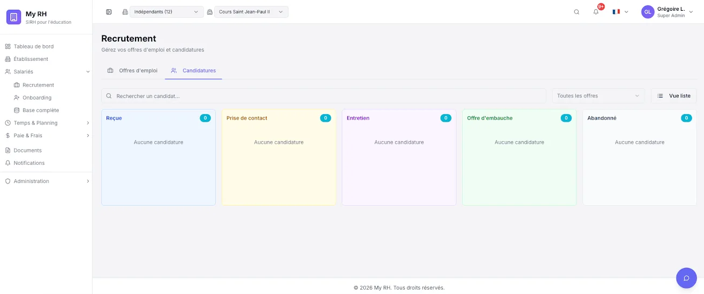Collapse the Salariés section chevron
The width and height of the screenshot is (704, 294).
pyautogui.click(x=88, y=72)
